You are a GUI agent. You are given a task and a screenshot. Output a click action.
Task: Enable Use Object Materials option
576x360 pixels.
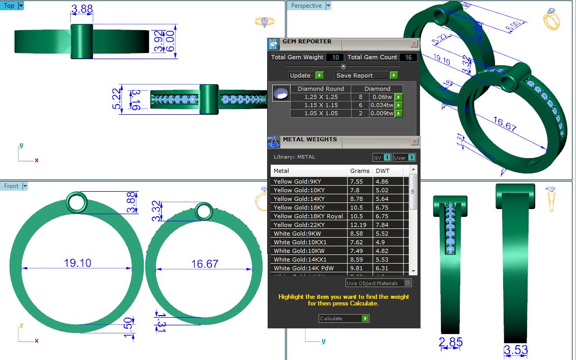click(x=407, y=283)
